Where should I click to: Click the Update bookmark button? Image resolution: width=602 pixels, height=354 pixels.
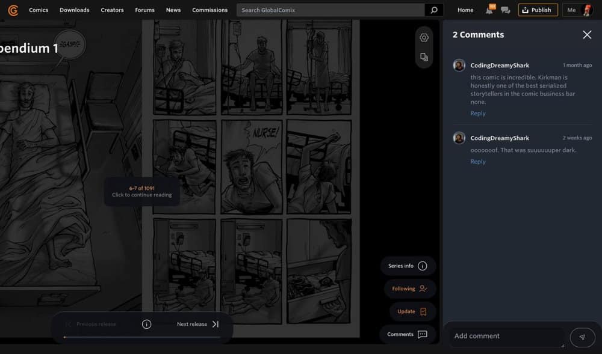click(x=412, y=311)
